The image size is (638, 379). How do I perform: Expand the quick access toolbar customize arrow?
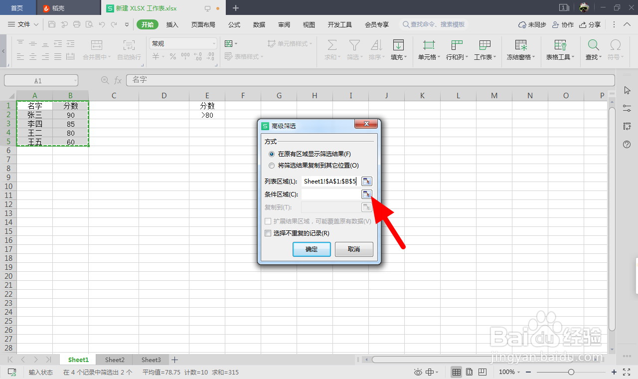point(127,24)
